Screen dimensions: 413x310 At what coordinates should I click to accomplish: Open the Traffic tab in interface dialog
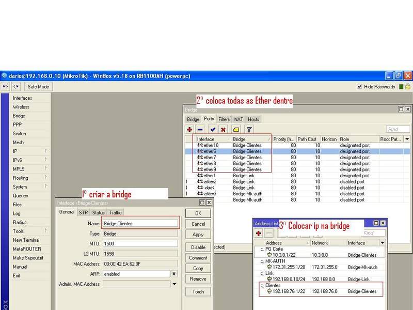click(115, 212)
